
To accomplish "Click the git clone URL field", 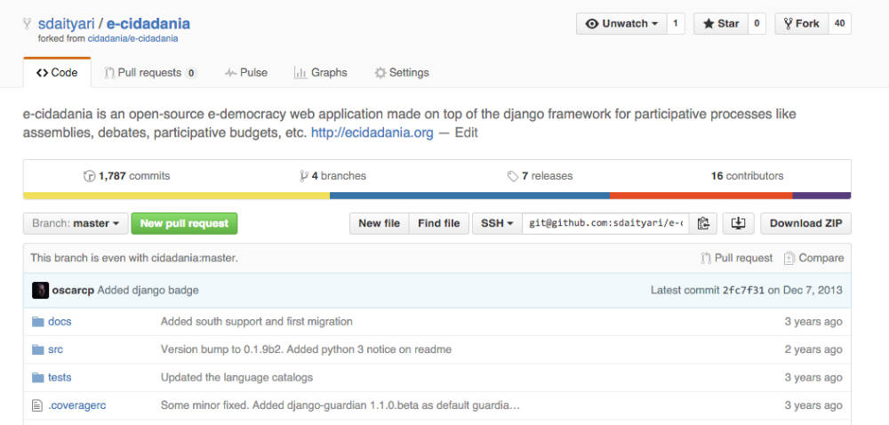I will click(605, 223).
